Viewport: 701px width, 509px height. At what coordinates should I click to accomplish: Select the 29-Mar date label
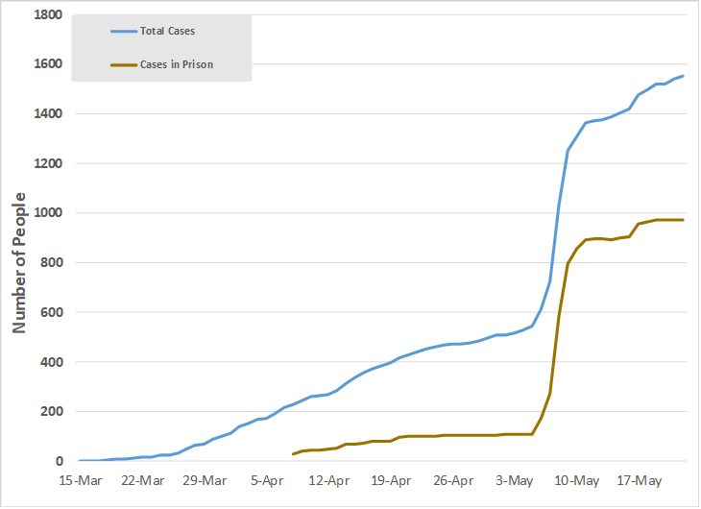205,481
